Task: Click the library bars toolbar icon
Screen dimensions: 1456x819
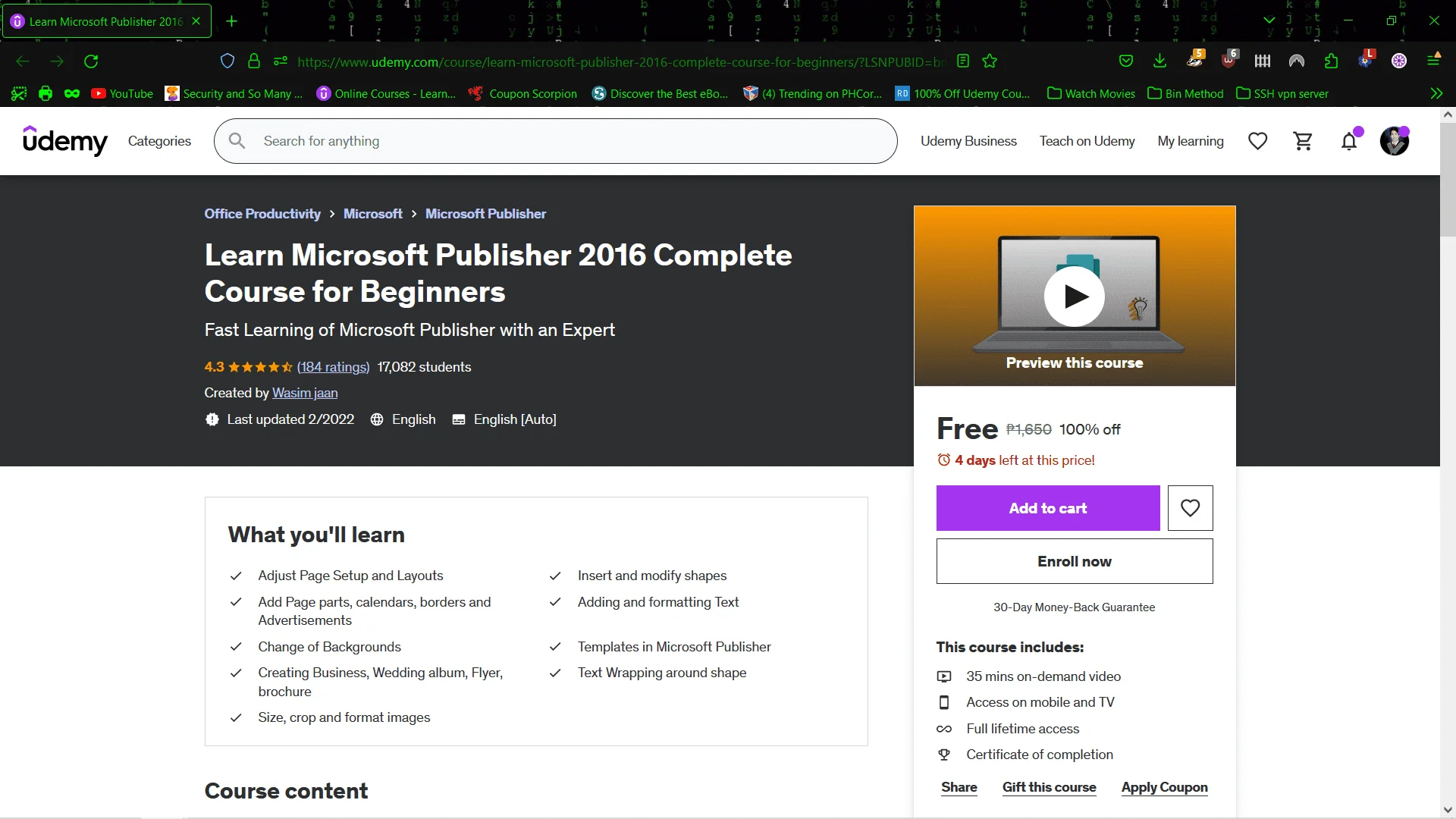Action: (x=1263, y=61)
